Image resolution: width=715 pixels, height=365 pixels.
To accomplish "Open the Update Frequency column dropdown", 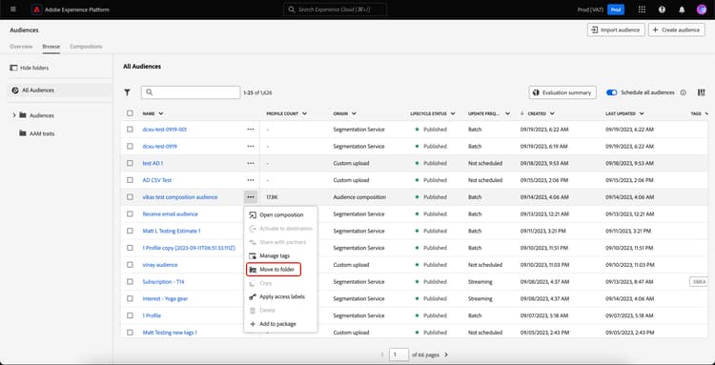I will pyautogui.click(x=507, y=113).
